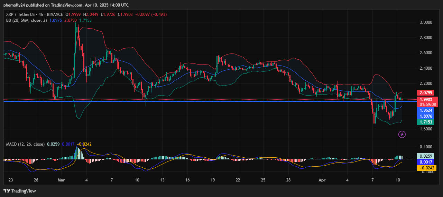The height and width of the screenshot is (197, 443).
Task: Click the 0.0259 MACD histogram axis tag
Action: [x=427, y=156]
